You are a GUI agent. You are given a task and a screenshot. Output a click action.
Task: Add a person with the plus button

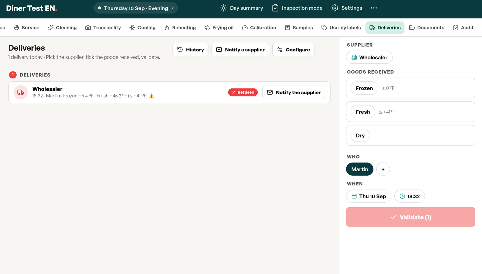click(383, 169)
